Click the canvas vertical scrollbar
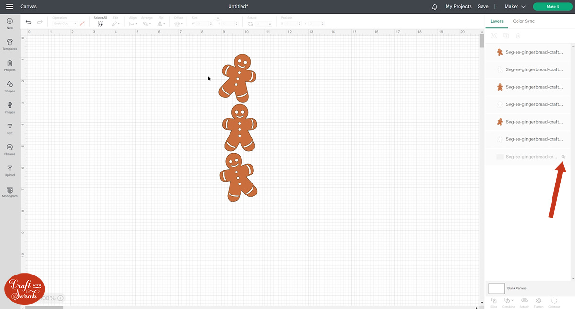 coord(482,41)
